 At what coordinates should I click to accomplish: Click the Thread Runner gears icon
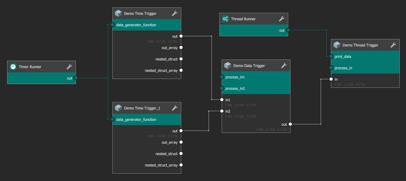pyautogui.click(x=225, y=19)
